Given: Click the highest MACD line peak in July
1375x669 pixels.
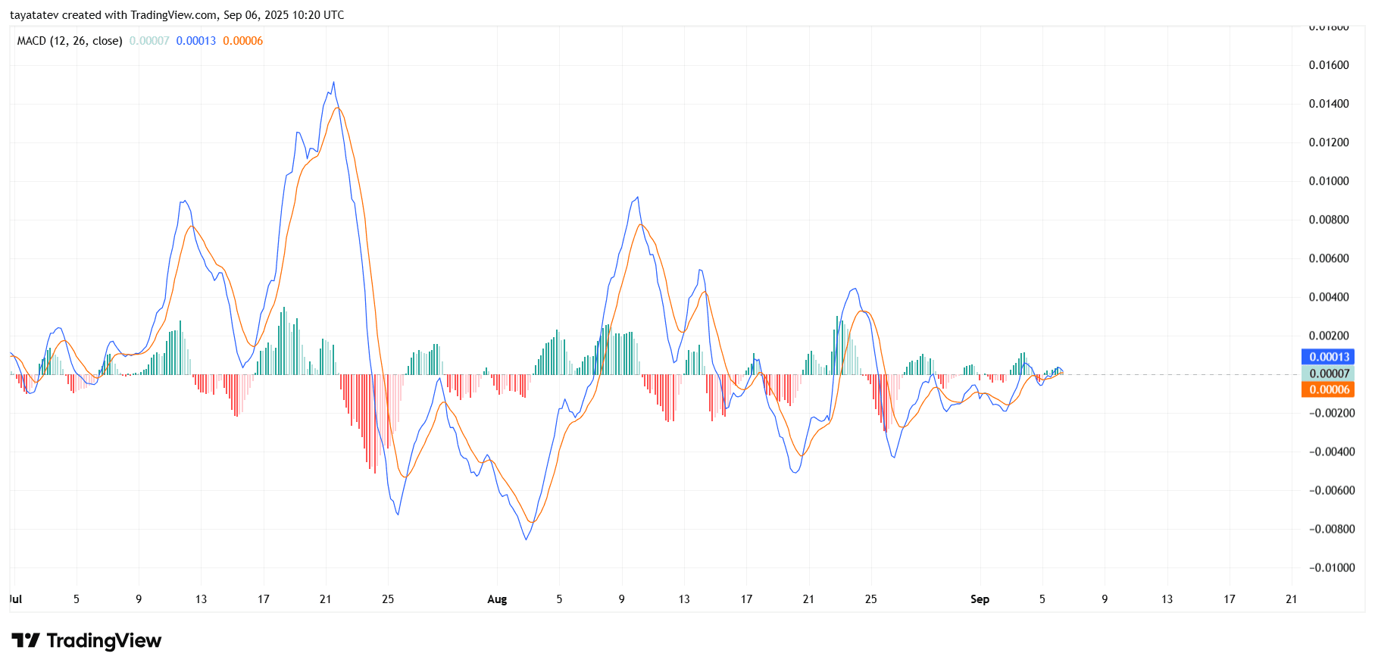Looking at the screenshot, I should (333, 83).
